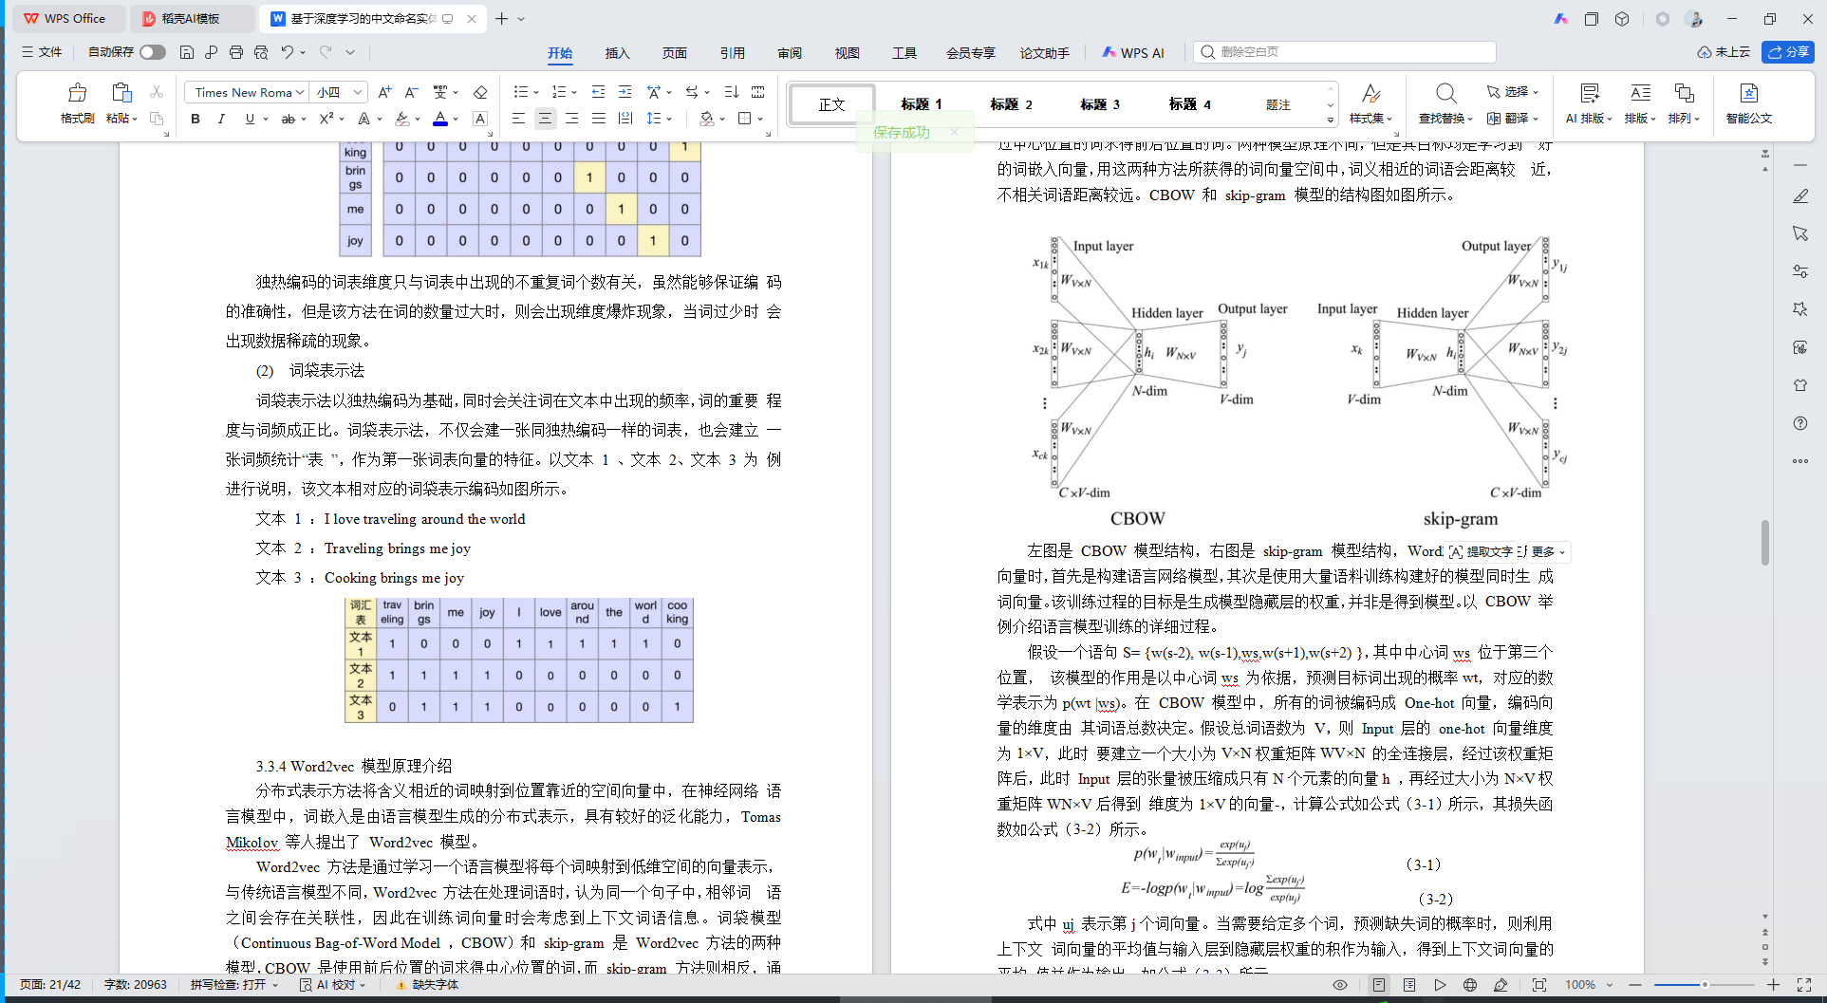Click the Format Painter (格式刷) icon
1827x1003 pixels.
77,93
